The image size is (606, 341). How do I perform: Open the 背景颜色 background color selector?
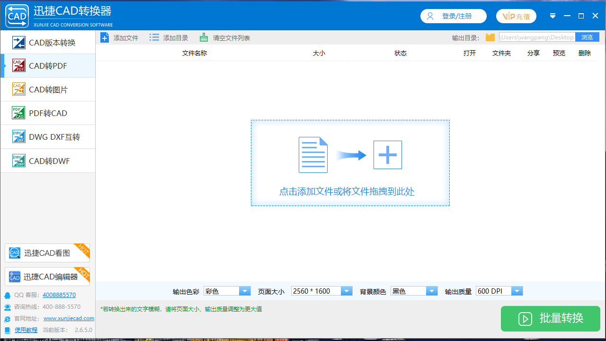[x=431, y=291]
